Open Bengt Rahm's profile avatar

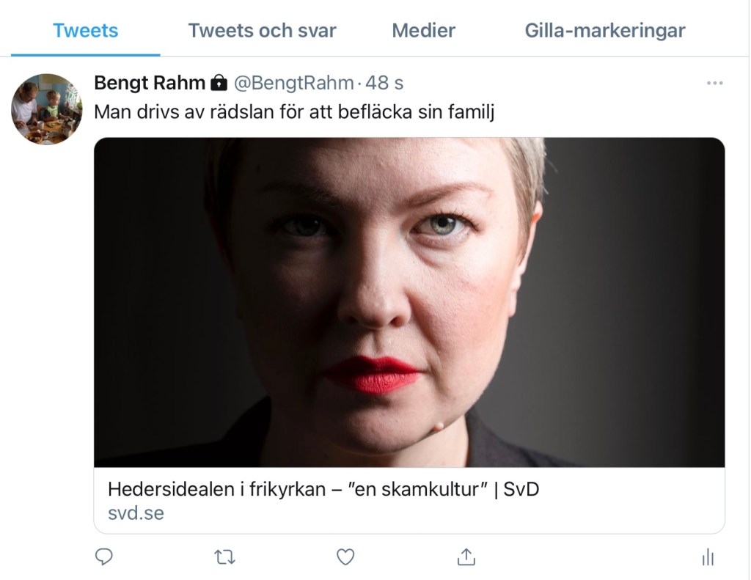click(x=47, y=109)
